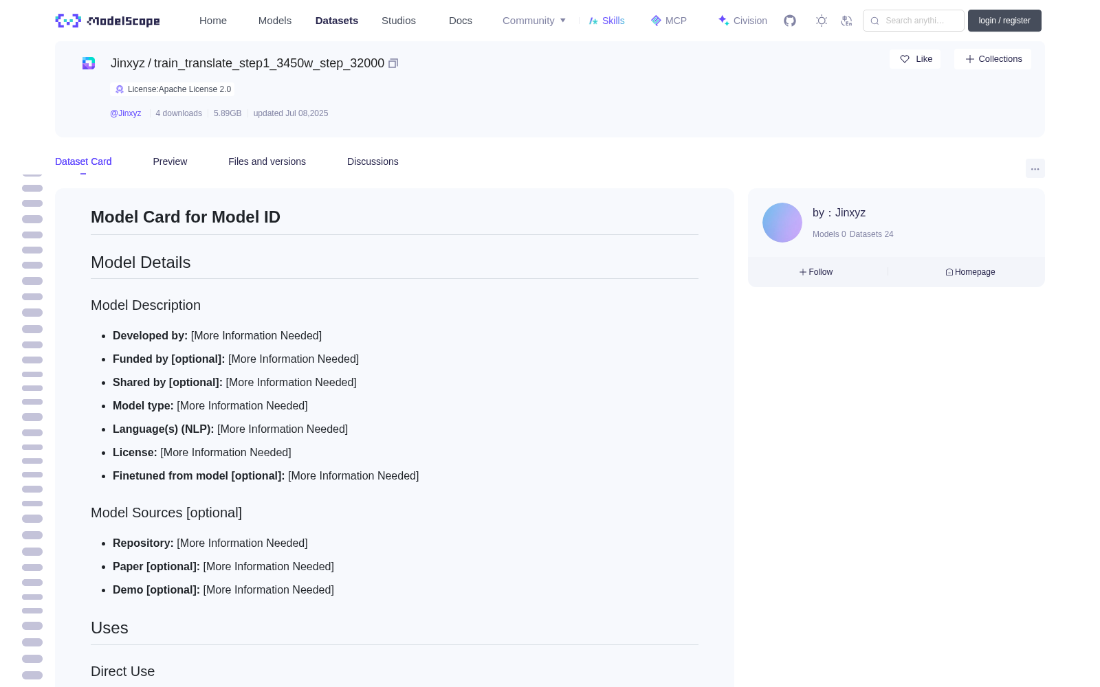Viewport: 1100px width, 687px height.
Task: Click 'updated Jul 08,2025' text
Action: click(291, 113)
